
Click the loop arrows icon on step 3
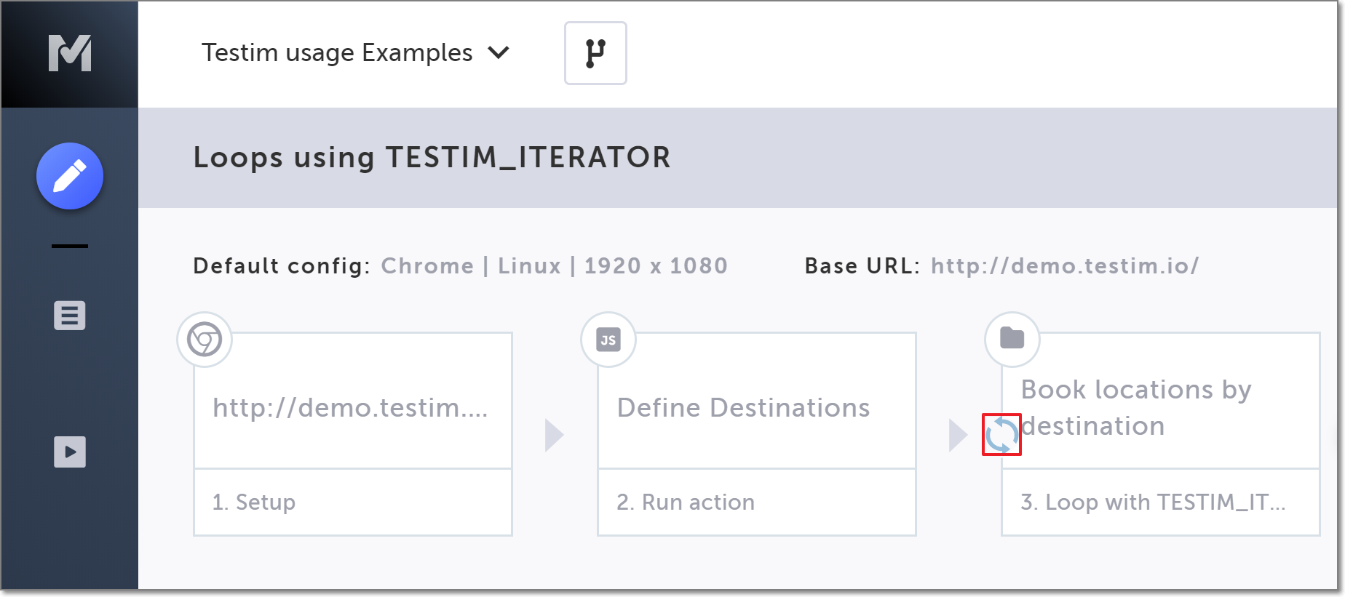click(x=1001, y=435)
